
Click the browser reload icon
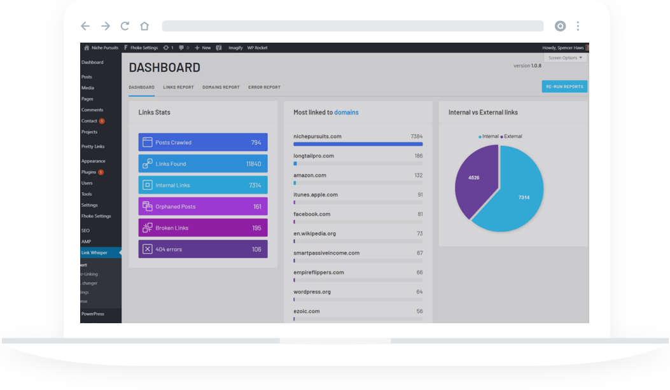coord(125,26)
